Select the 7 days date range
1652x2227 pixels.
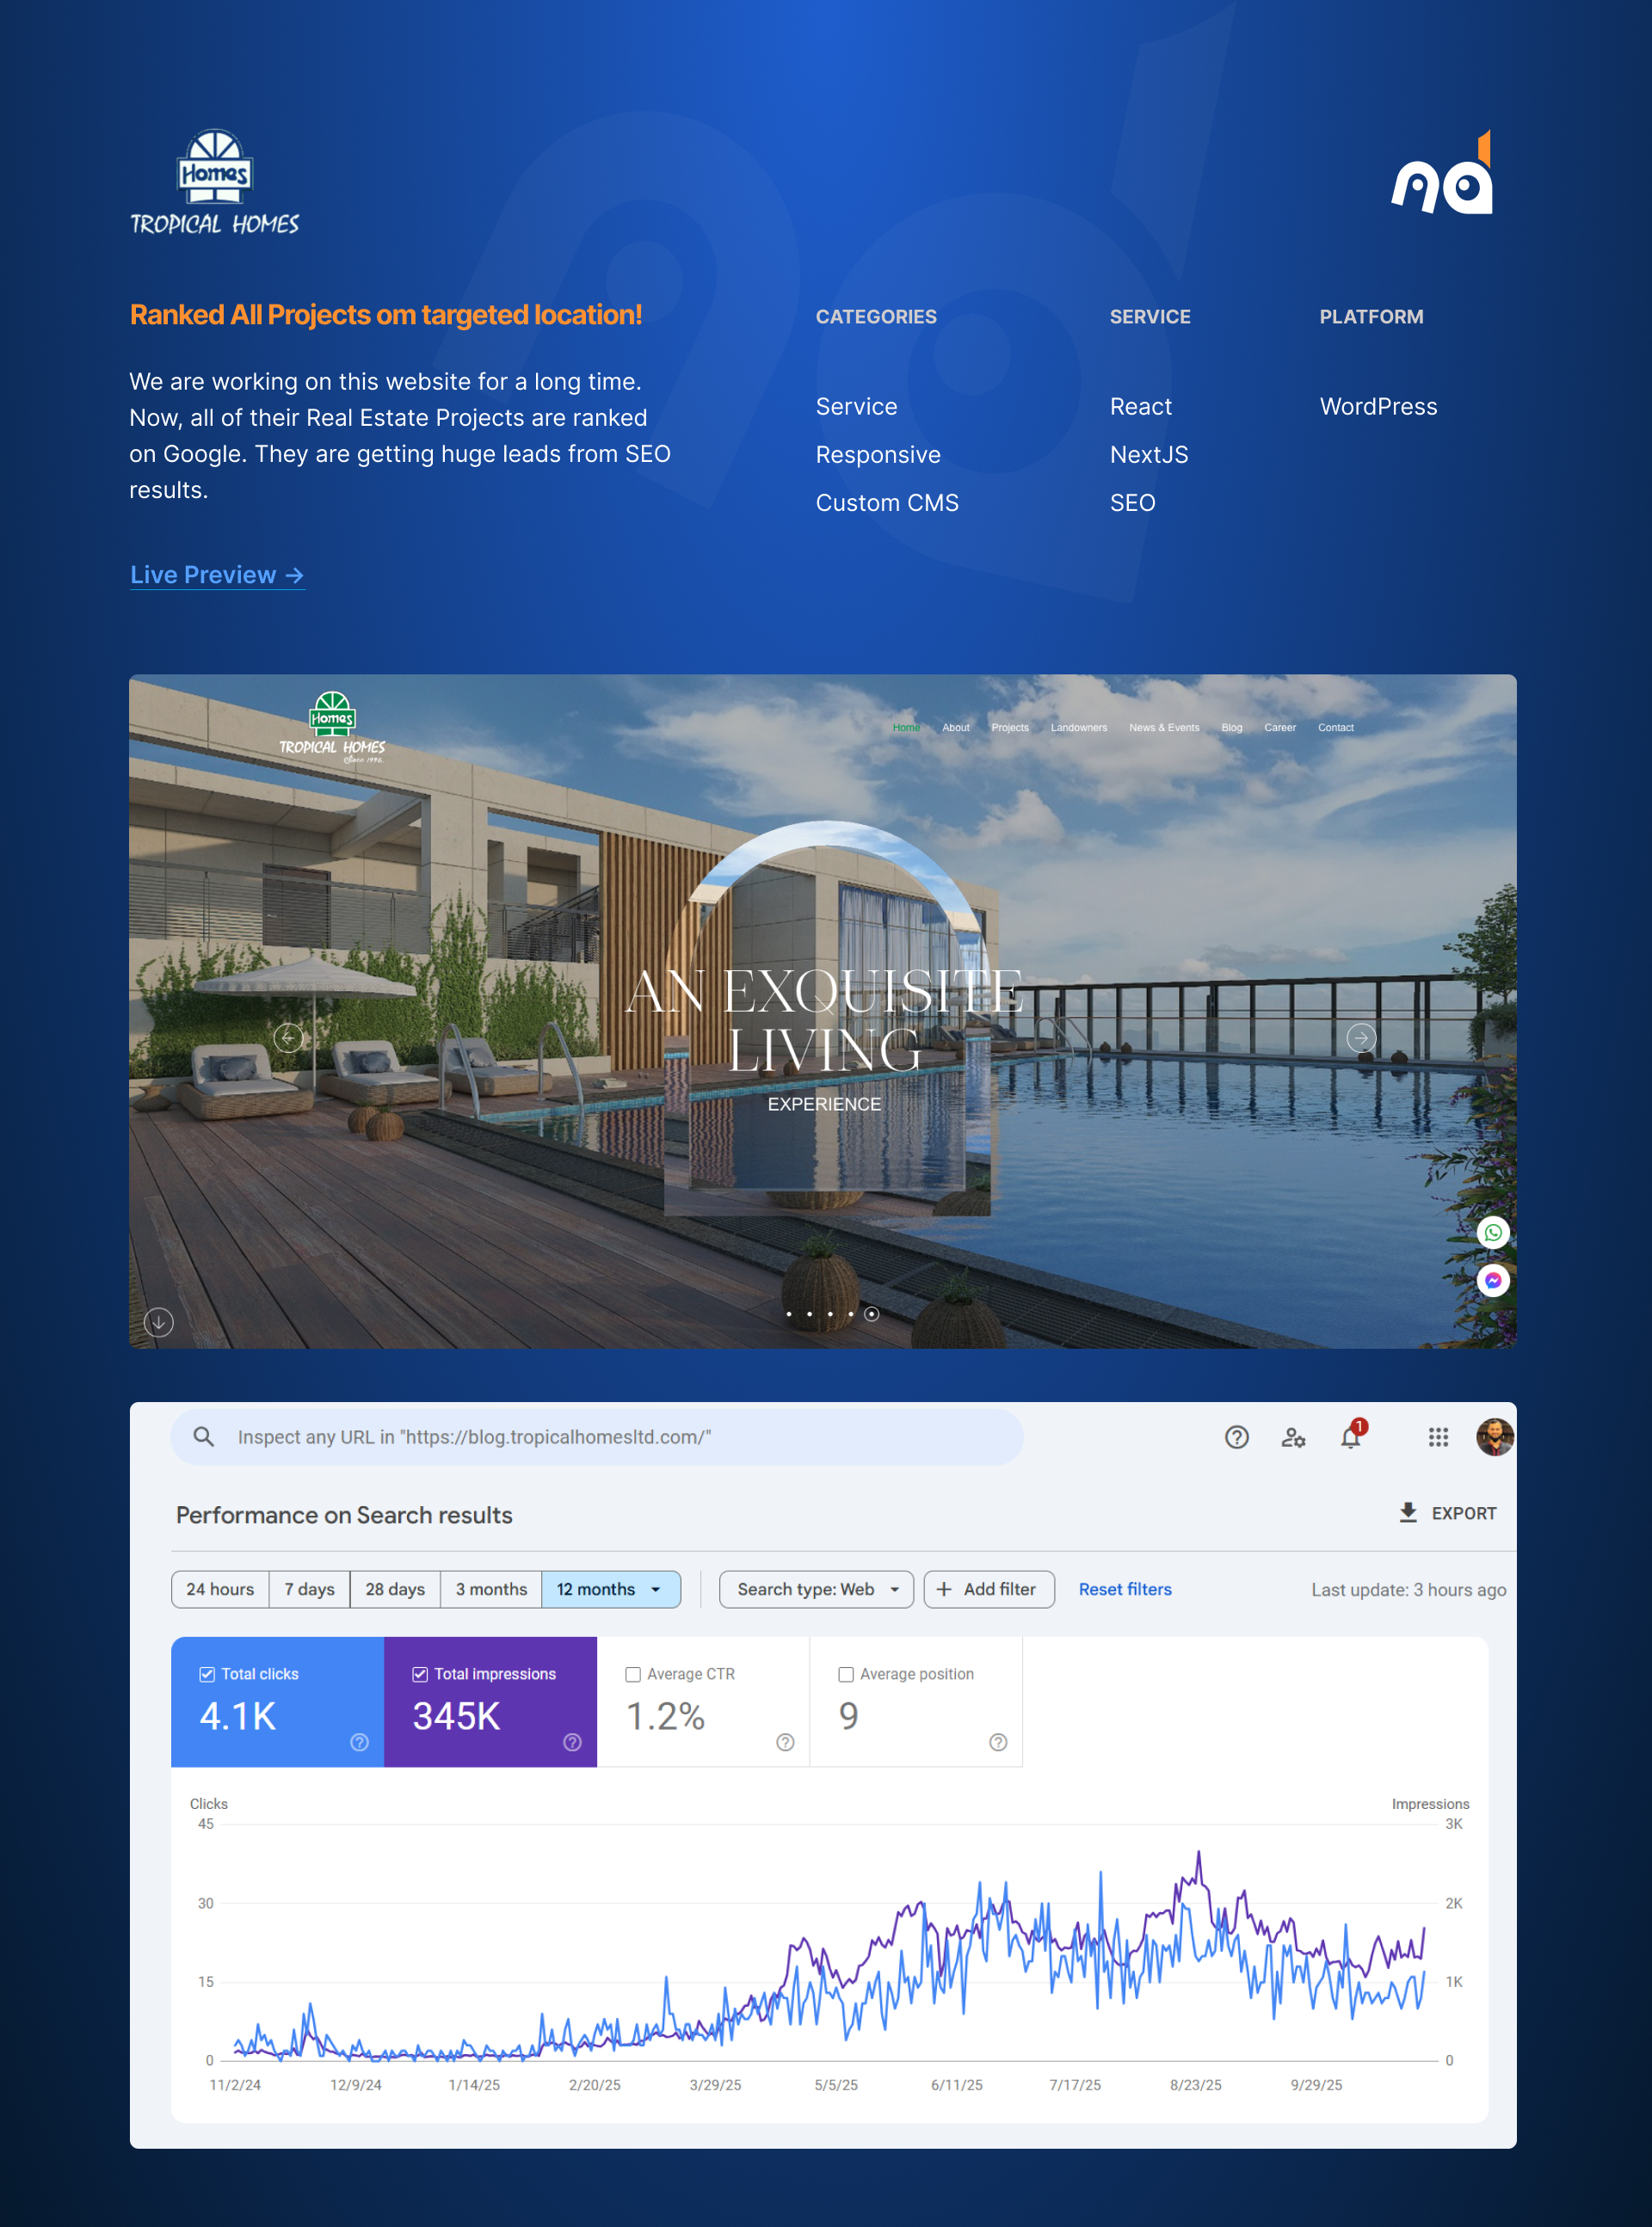point(310,1590)
